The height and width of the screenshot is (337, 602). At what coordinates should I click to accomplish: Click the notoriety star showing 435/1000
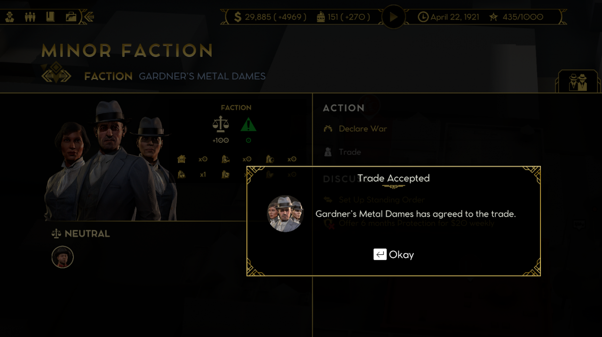(x=516, y=17)
